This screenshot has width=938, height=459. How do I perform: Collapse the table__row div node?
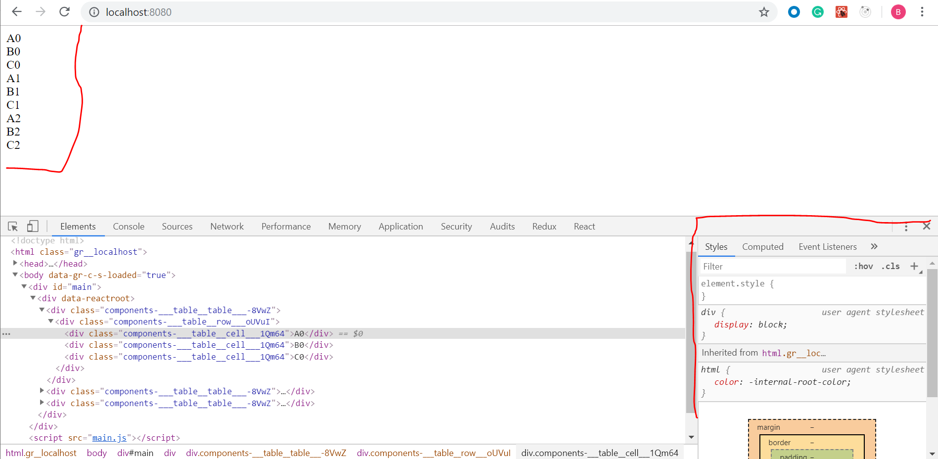pyautogui.click(x=51, y=321)
